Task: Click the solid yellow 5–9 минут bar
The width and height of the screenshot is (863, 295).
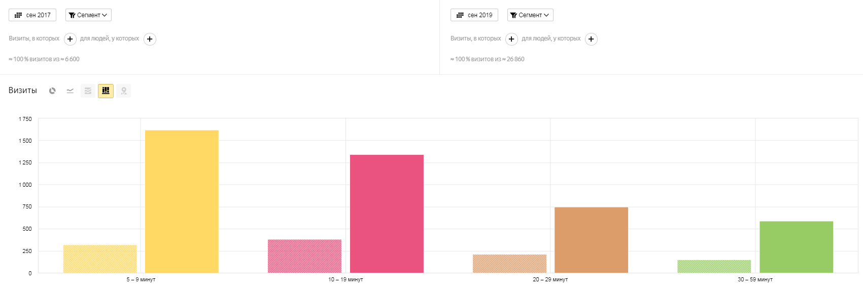Action: [182, 201]
